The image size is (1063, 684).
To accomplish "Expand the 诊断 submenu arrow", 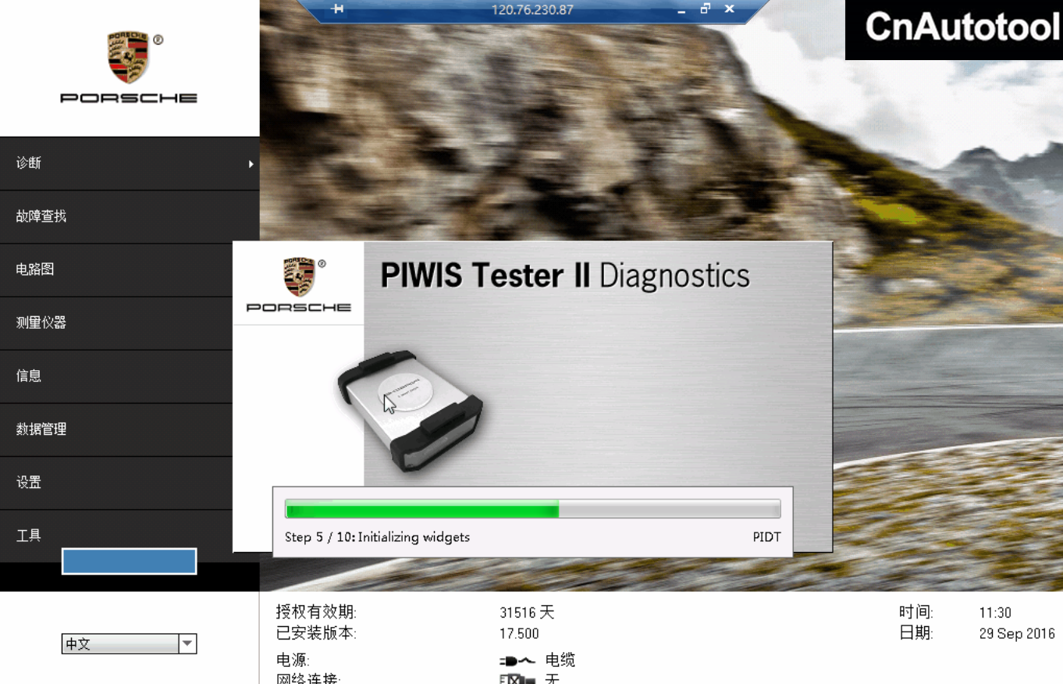I will click(251, 164).
